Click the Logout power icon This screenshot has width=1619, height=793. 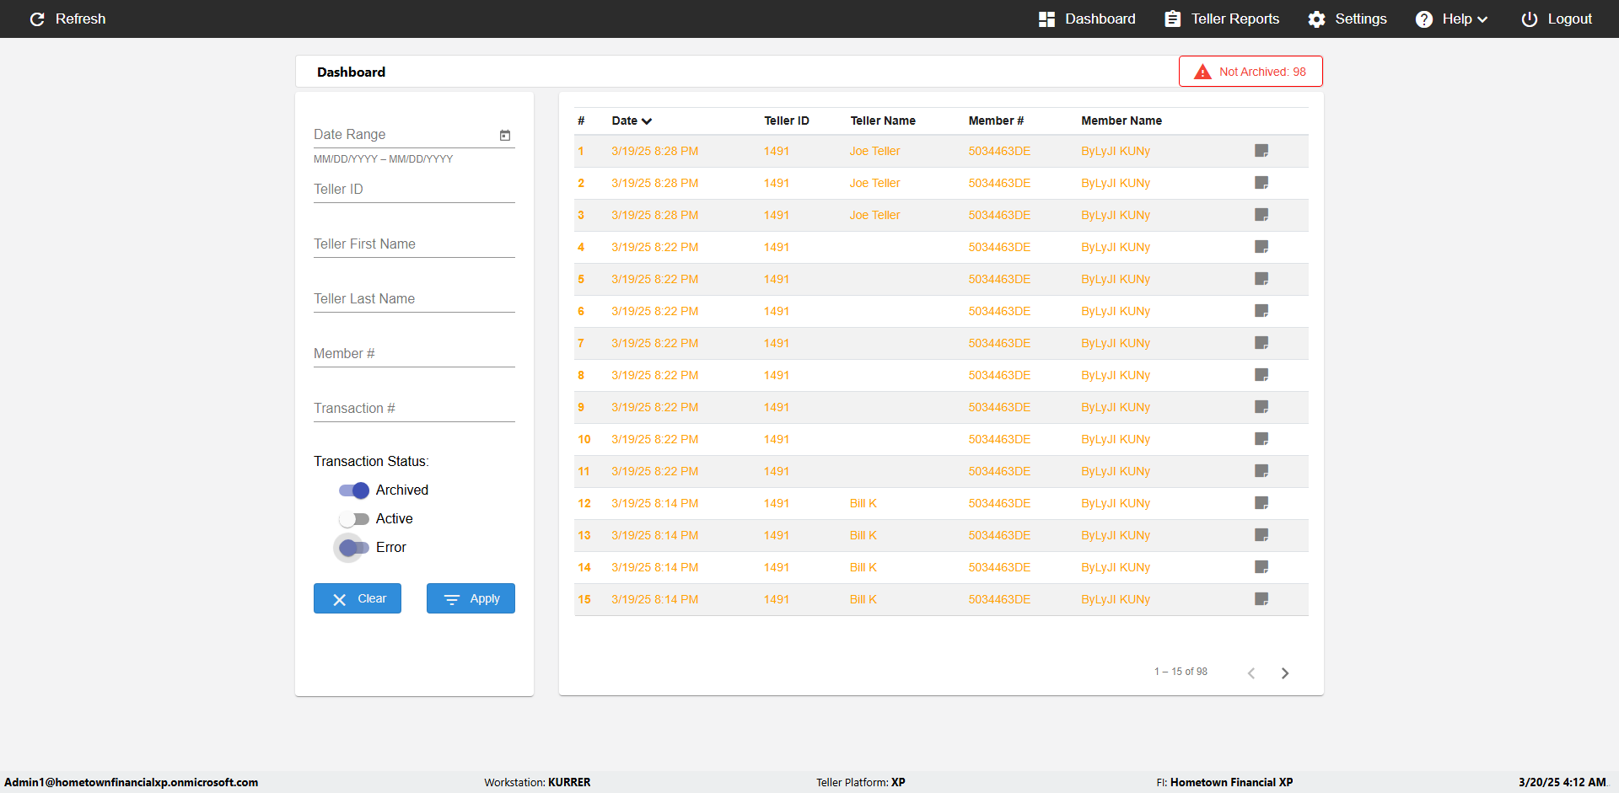(x=1529, y=19)
